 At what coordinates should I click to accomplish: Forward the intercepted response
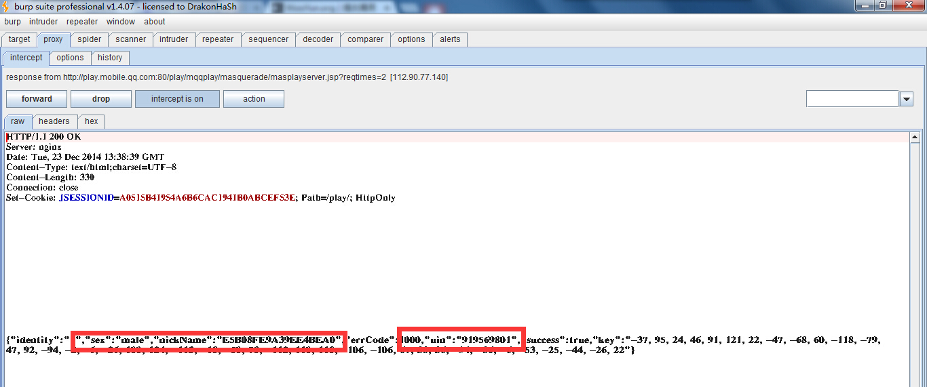point(37,99)
